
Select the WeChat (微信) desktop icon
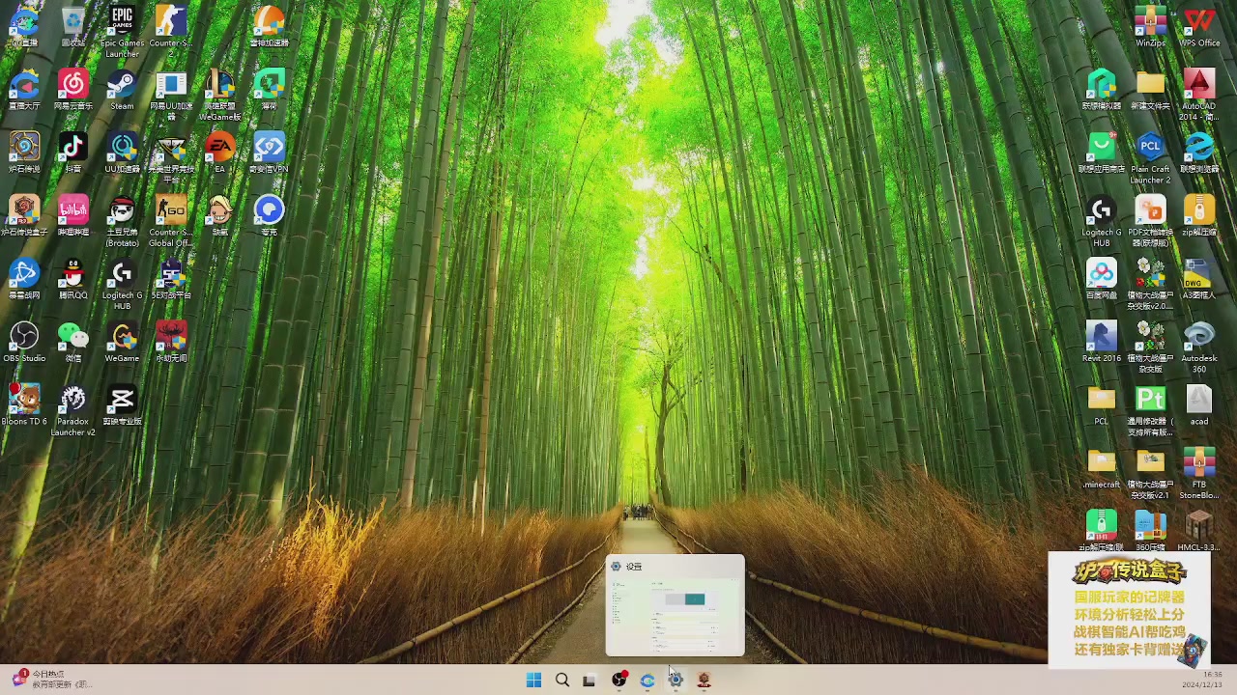pyautogui.click(x=72, y=342)
